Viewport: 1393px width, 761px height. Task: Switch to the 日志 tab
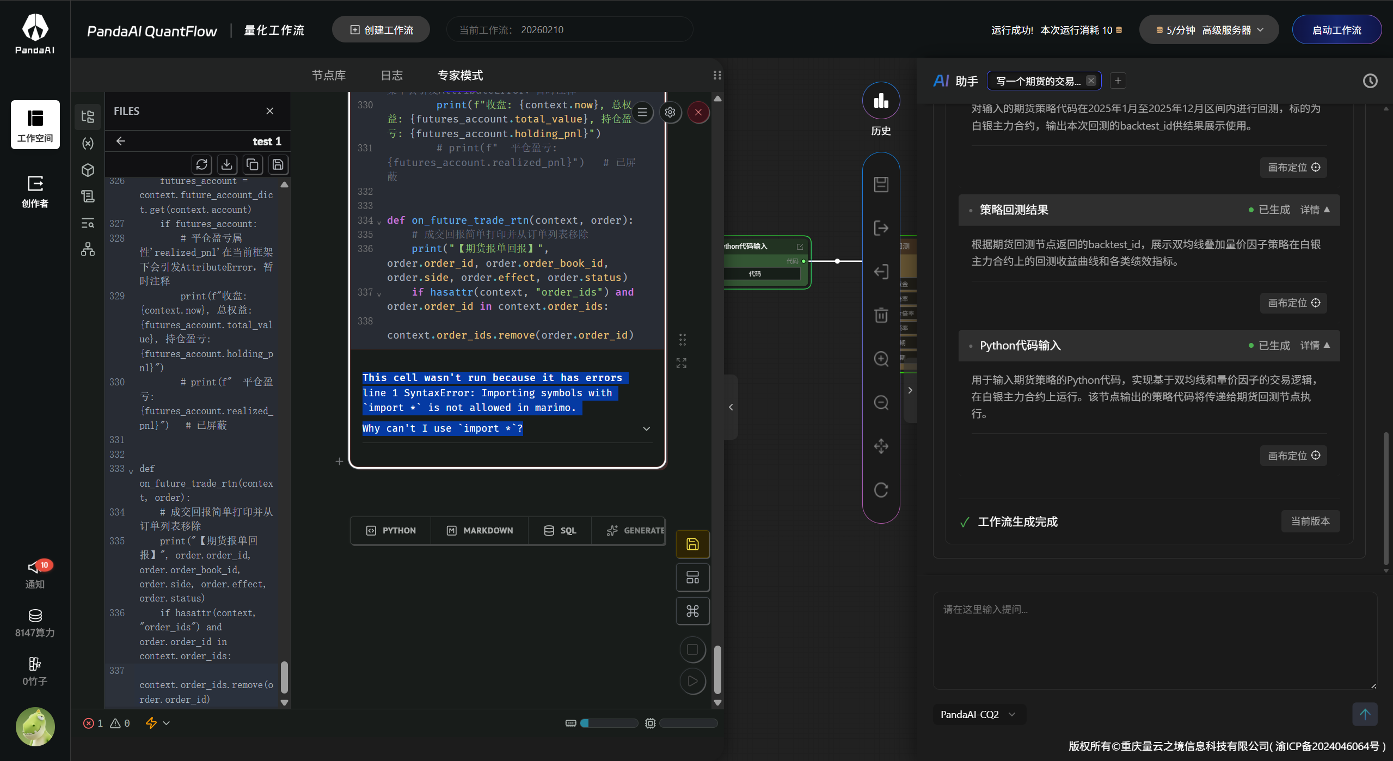pos(392,75)
